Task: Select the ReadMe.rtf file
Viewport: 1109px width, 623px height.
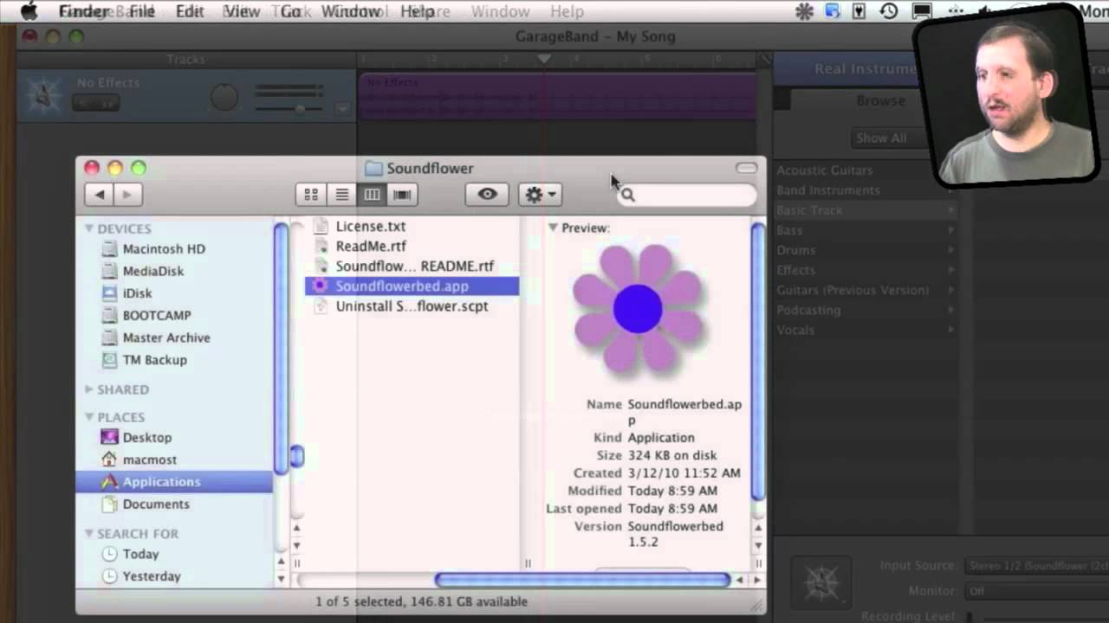Action: 370,246
